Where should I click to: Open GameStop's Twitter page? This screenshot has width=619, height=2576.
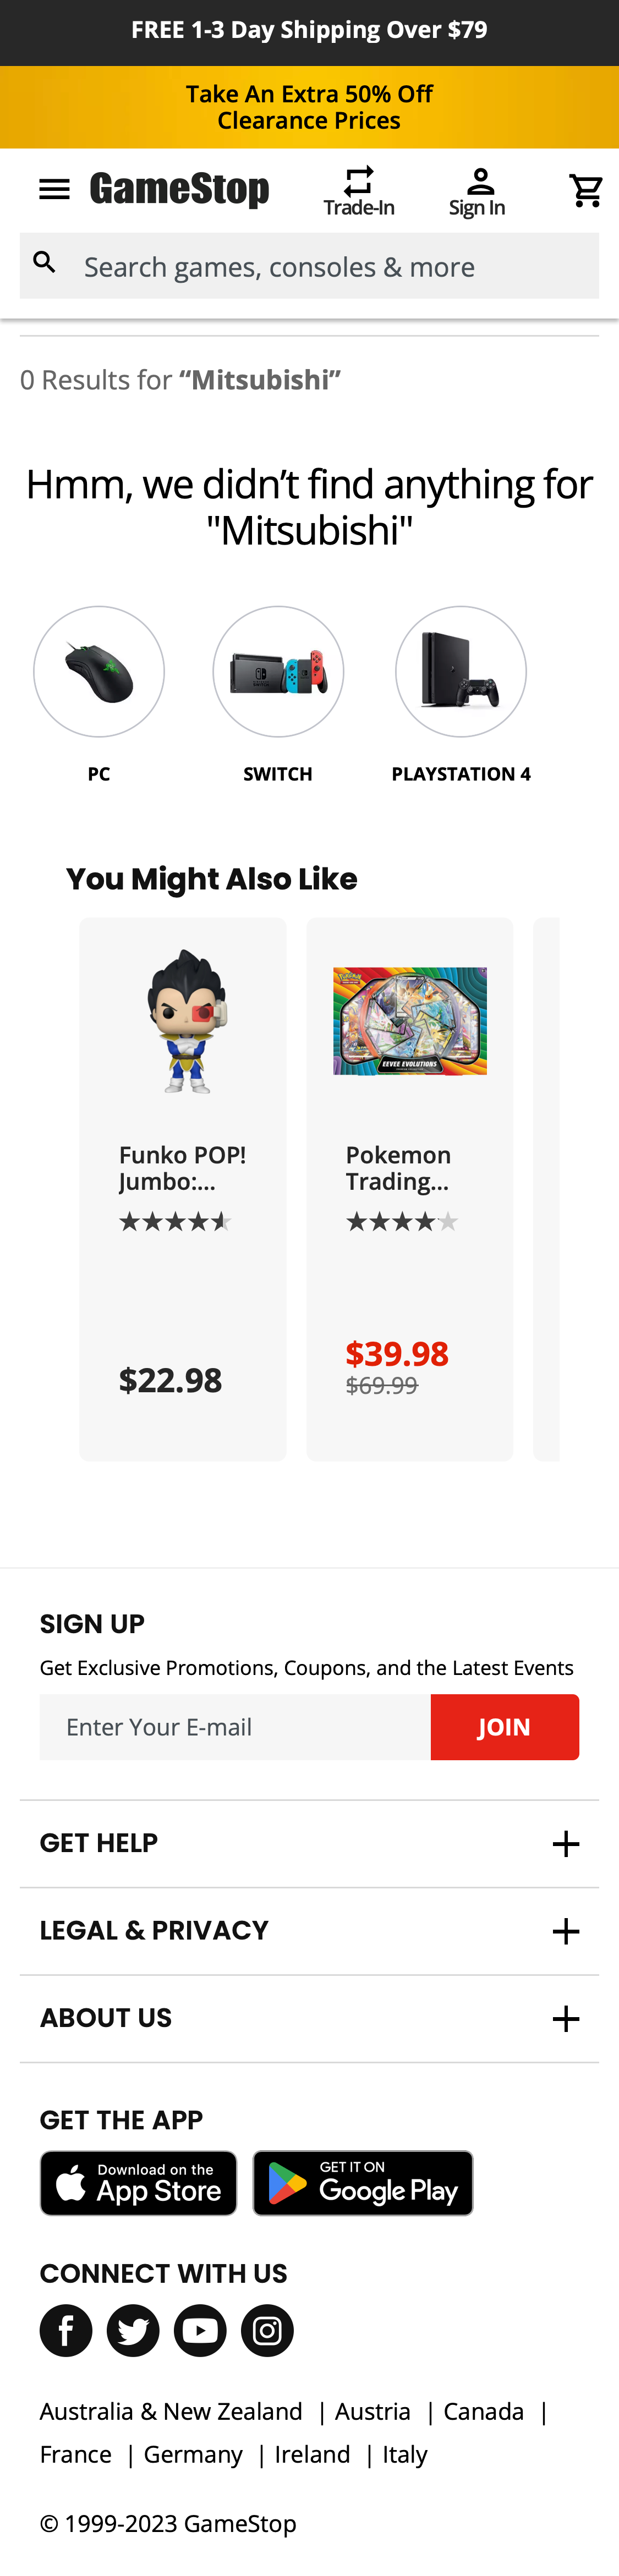pyautogui.click(x=133, y=2331)
